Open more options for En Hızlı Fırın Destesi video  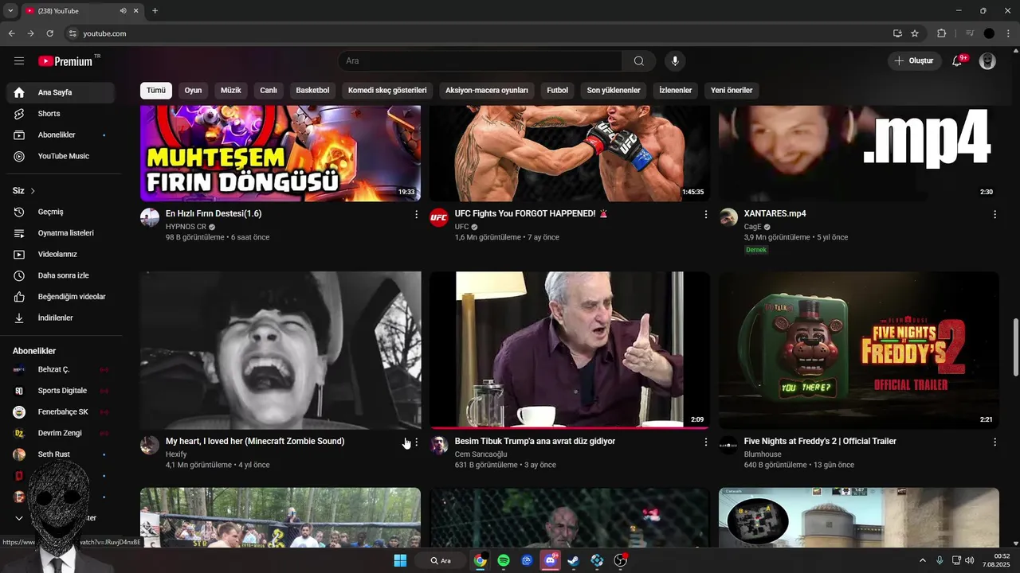pos(416,214)
